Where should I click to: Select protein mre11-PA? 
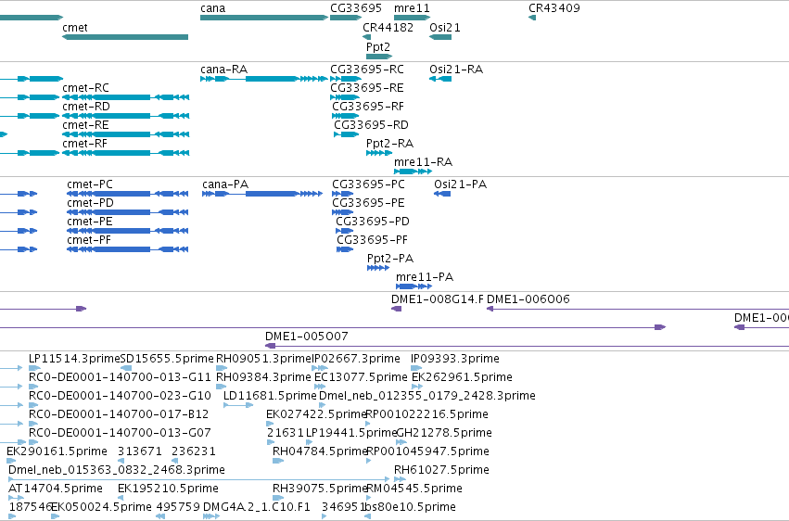(414, 286)
